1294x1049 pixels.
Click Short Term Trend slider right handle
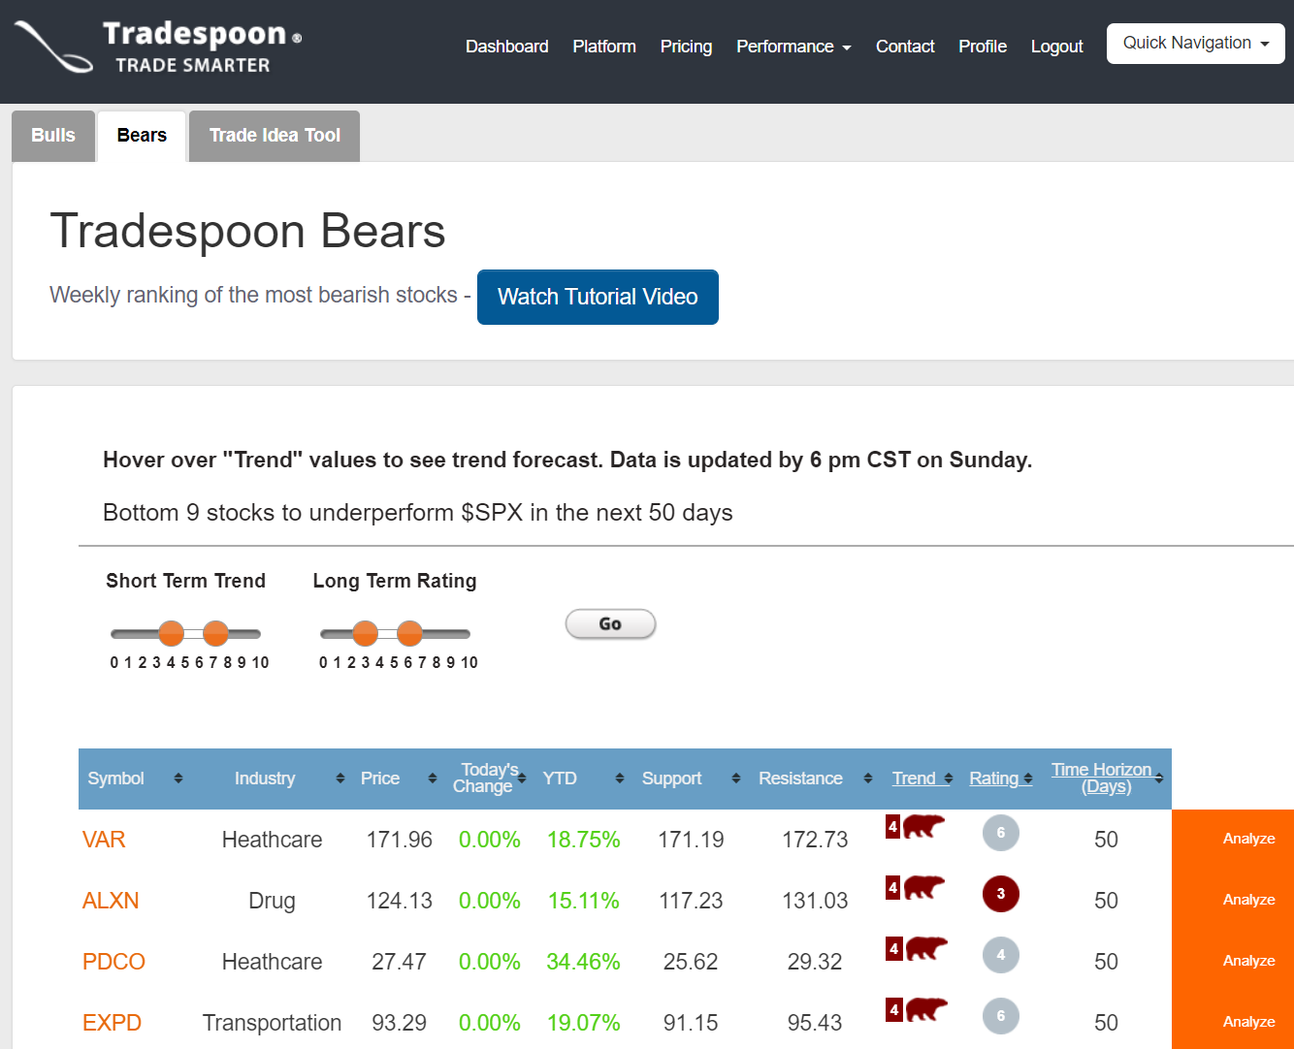point(215,634)
